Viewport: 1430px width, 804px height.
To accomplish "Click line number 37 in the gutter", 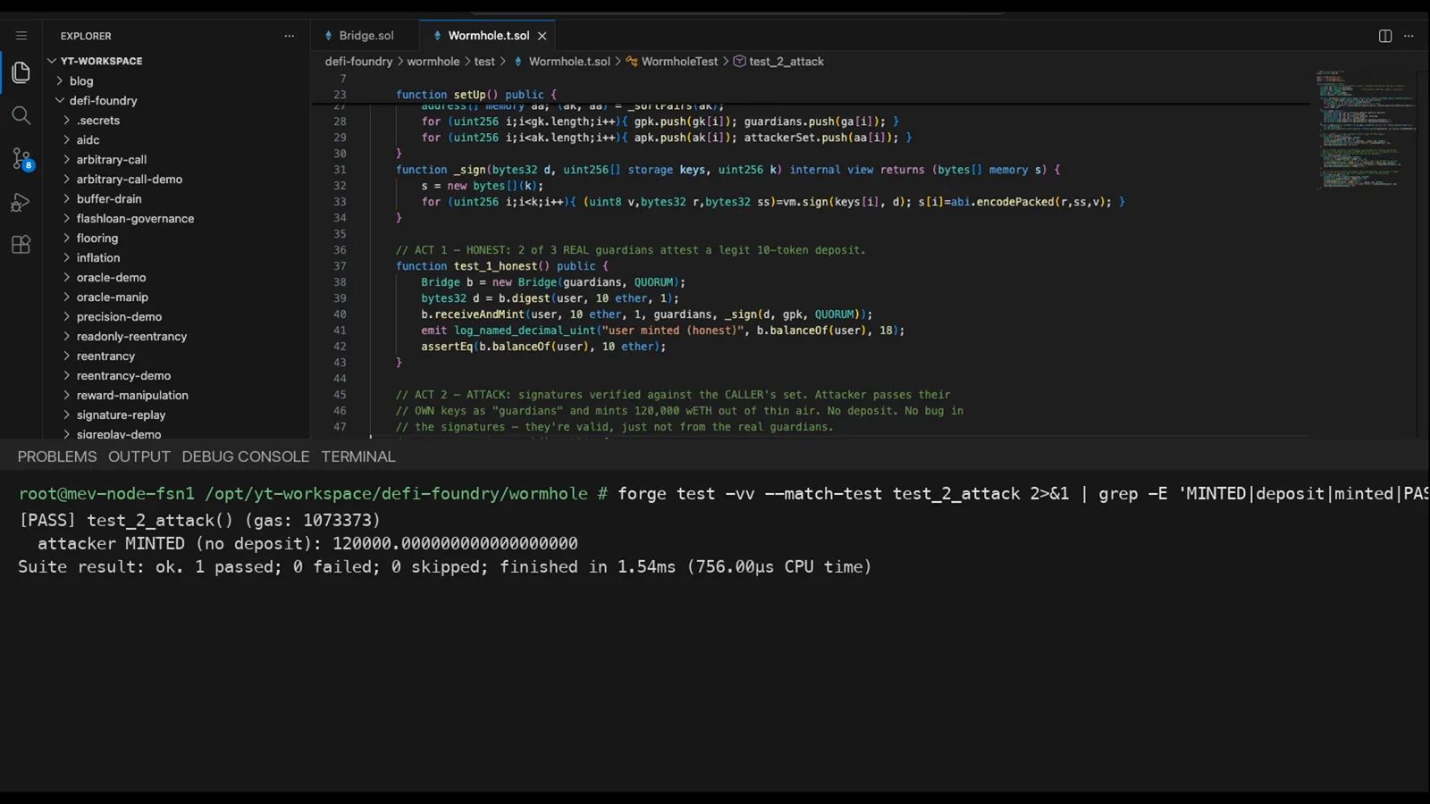I will pyautogui.click(x=340, y=266).
